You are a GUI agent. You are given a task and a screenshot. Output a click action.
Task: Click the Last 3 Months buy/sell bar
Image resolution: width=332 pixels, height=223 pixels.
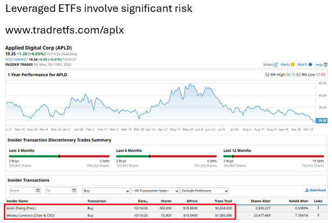tap(59, 156)
